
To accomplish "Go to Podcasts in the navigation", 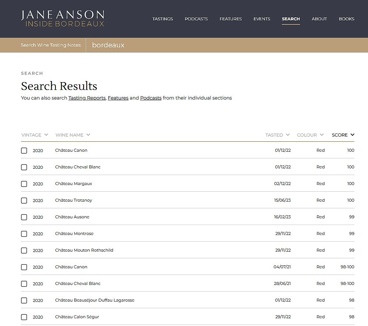I will [196, 19].
